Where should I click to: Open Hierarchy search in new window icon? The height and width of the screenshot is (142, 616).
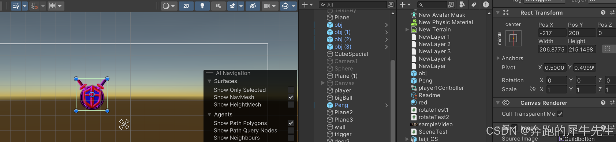(x=391, y=5)
